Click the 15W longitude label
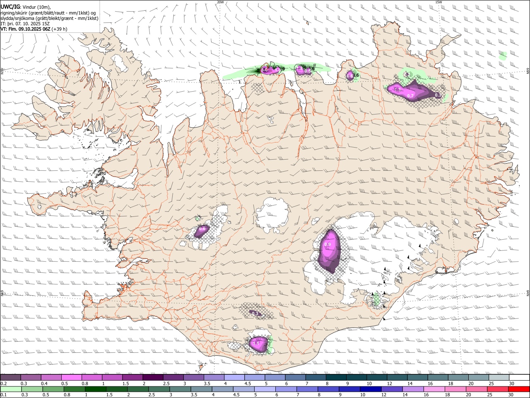This screenshot has height=398, width=530. [x=438, y=2]
